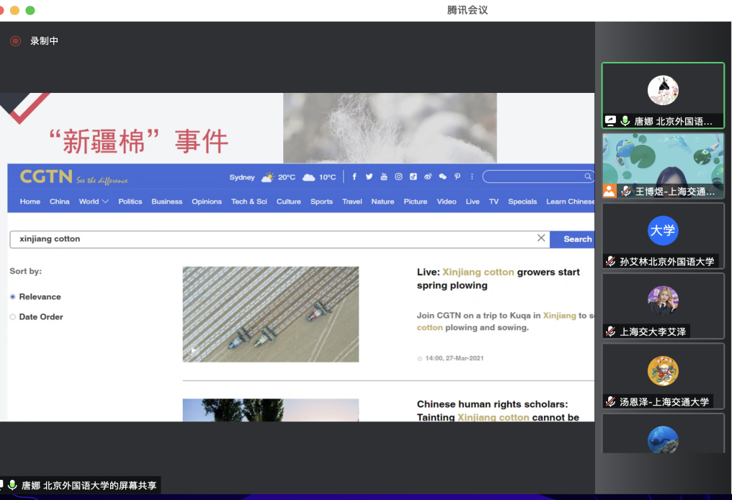Open the China section
The width and height of the screenshot is (732, 500).
60,202
